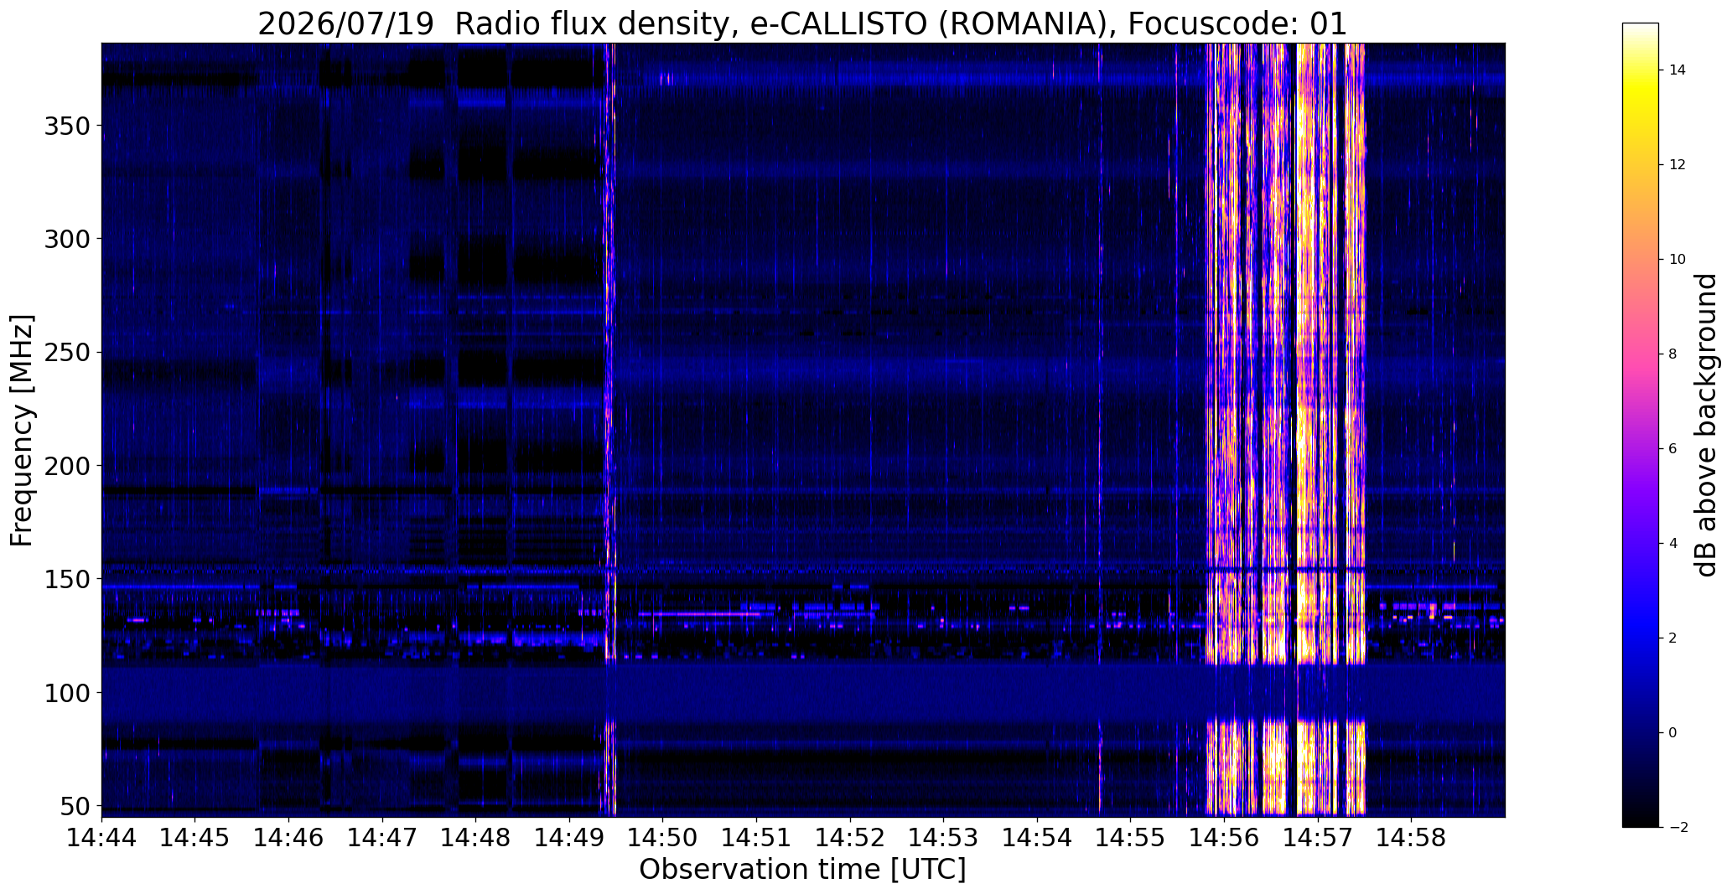Click the 200 MHz frequency tick label

[67, 466]
